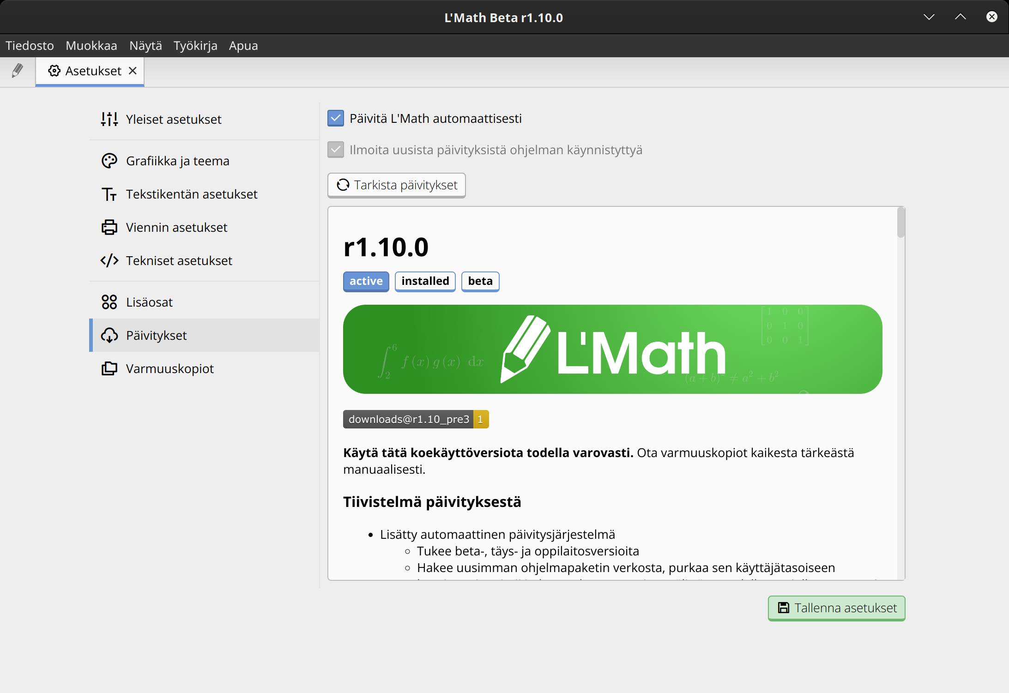Click the 'Käytä tätä koekäyttöversiota' warning text

(x=488, y=453)
